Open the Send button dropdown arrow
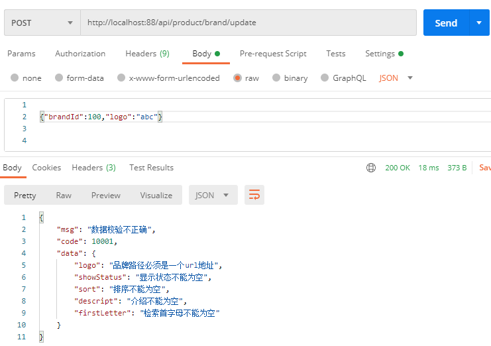This screenshot has width=491, height=346. (479, 23)
